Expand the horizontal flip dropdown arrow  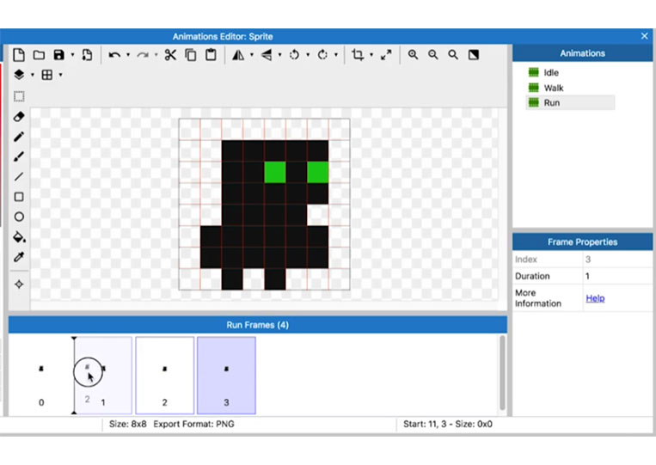tap(251, 55)
